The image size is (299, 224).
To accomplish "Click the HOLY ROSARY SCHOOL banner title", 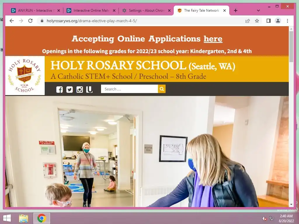I will pos(119,65).
